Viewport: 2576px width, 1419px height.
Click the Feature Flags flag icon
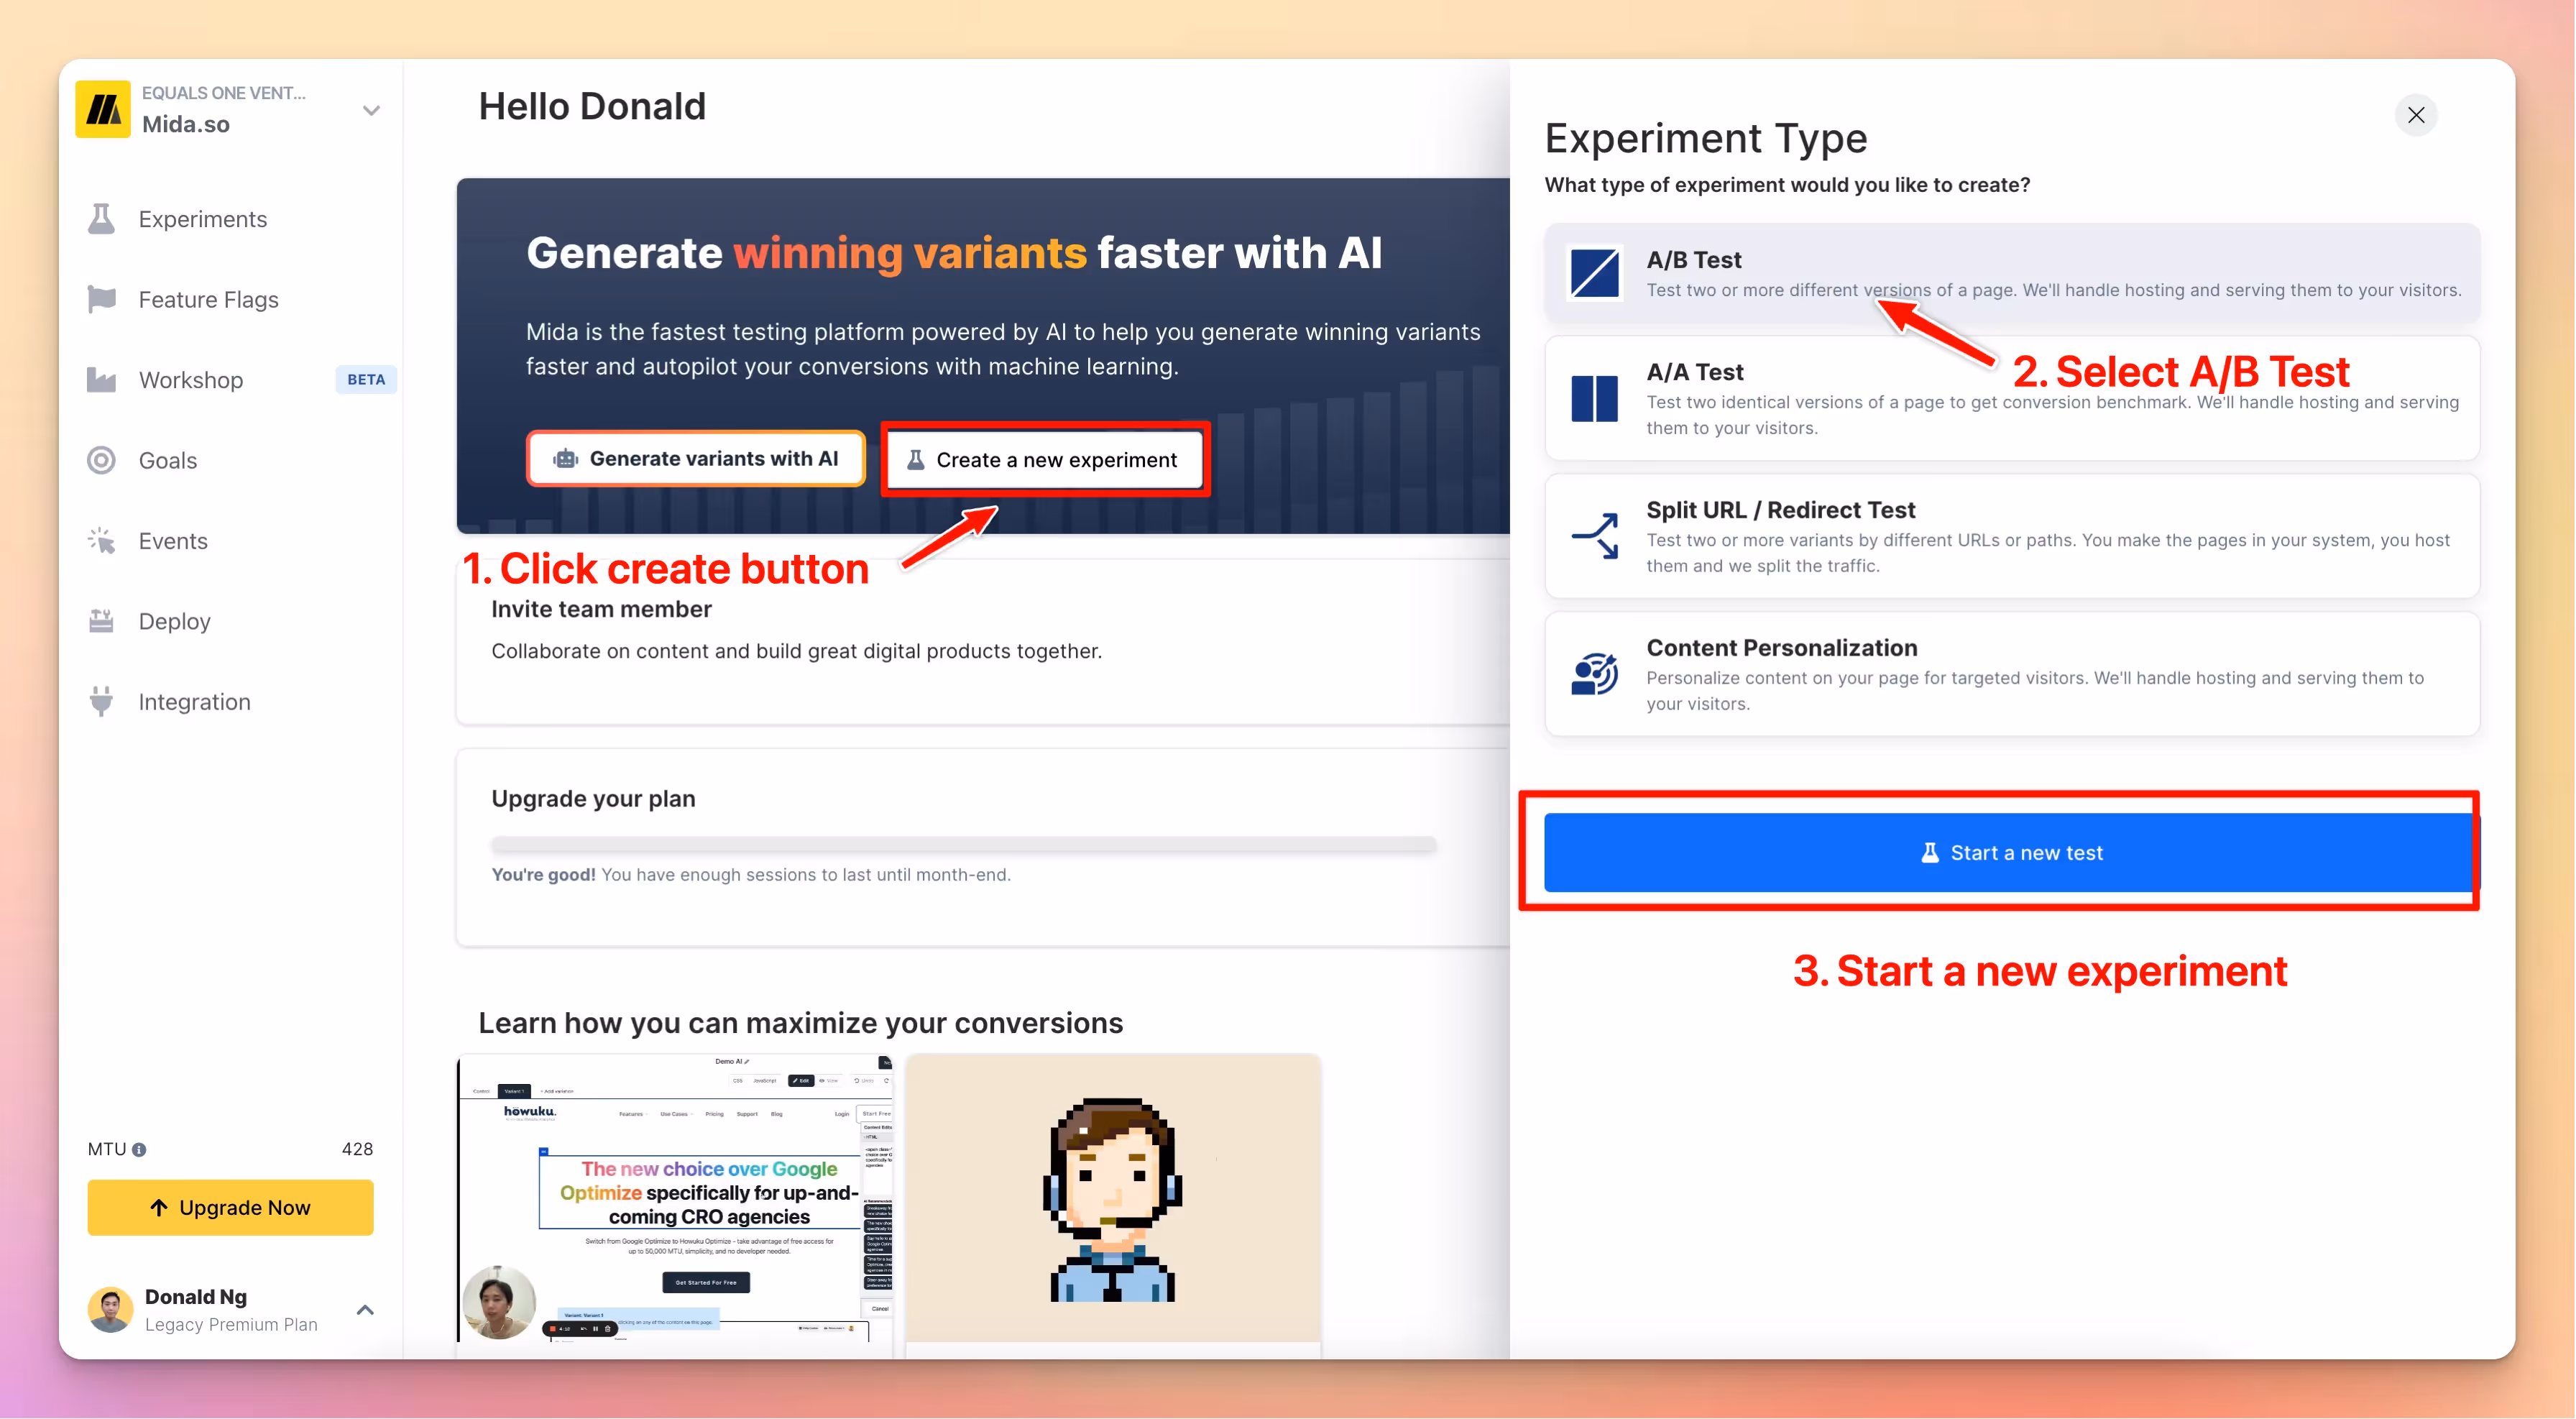pos(101,299)
